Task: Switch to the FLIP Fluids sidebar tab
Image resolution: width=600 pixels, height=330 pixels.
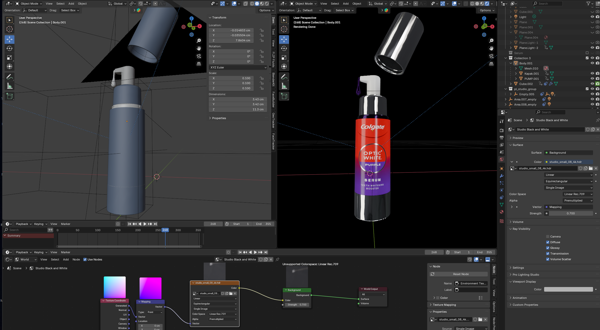Action: (273, 59)
